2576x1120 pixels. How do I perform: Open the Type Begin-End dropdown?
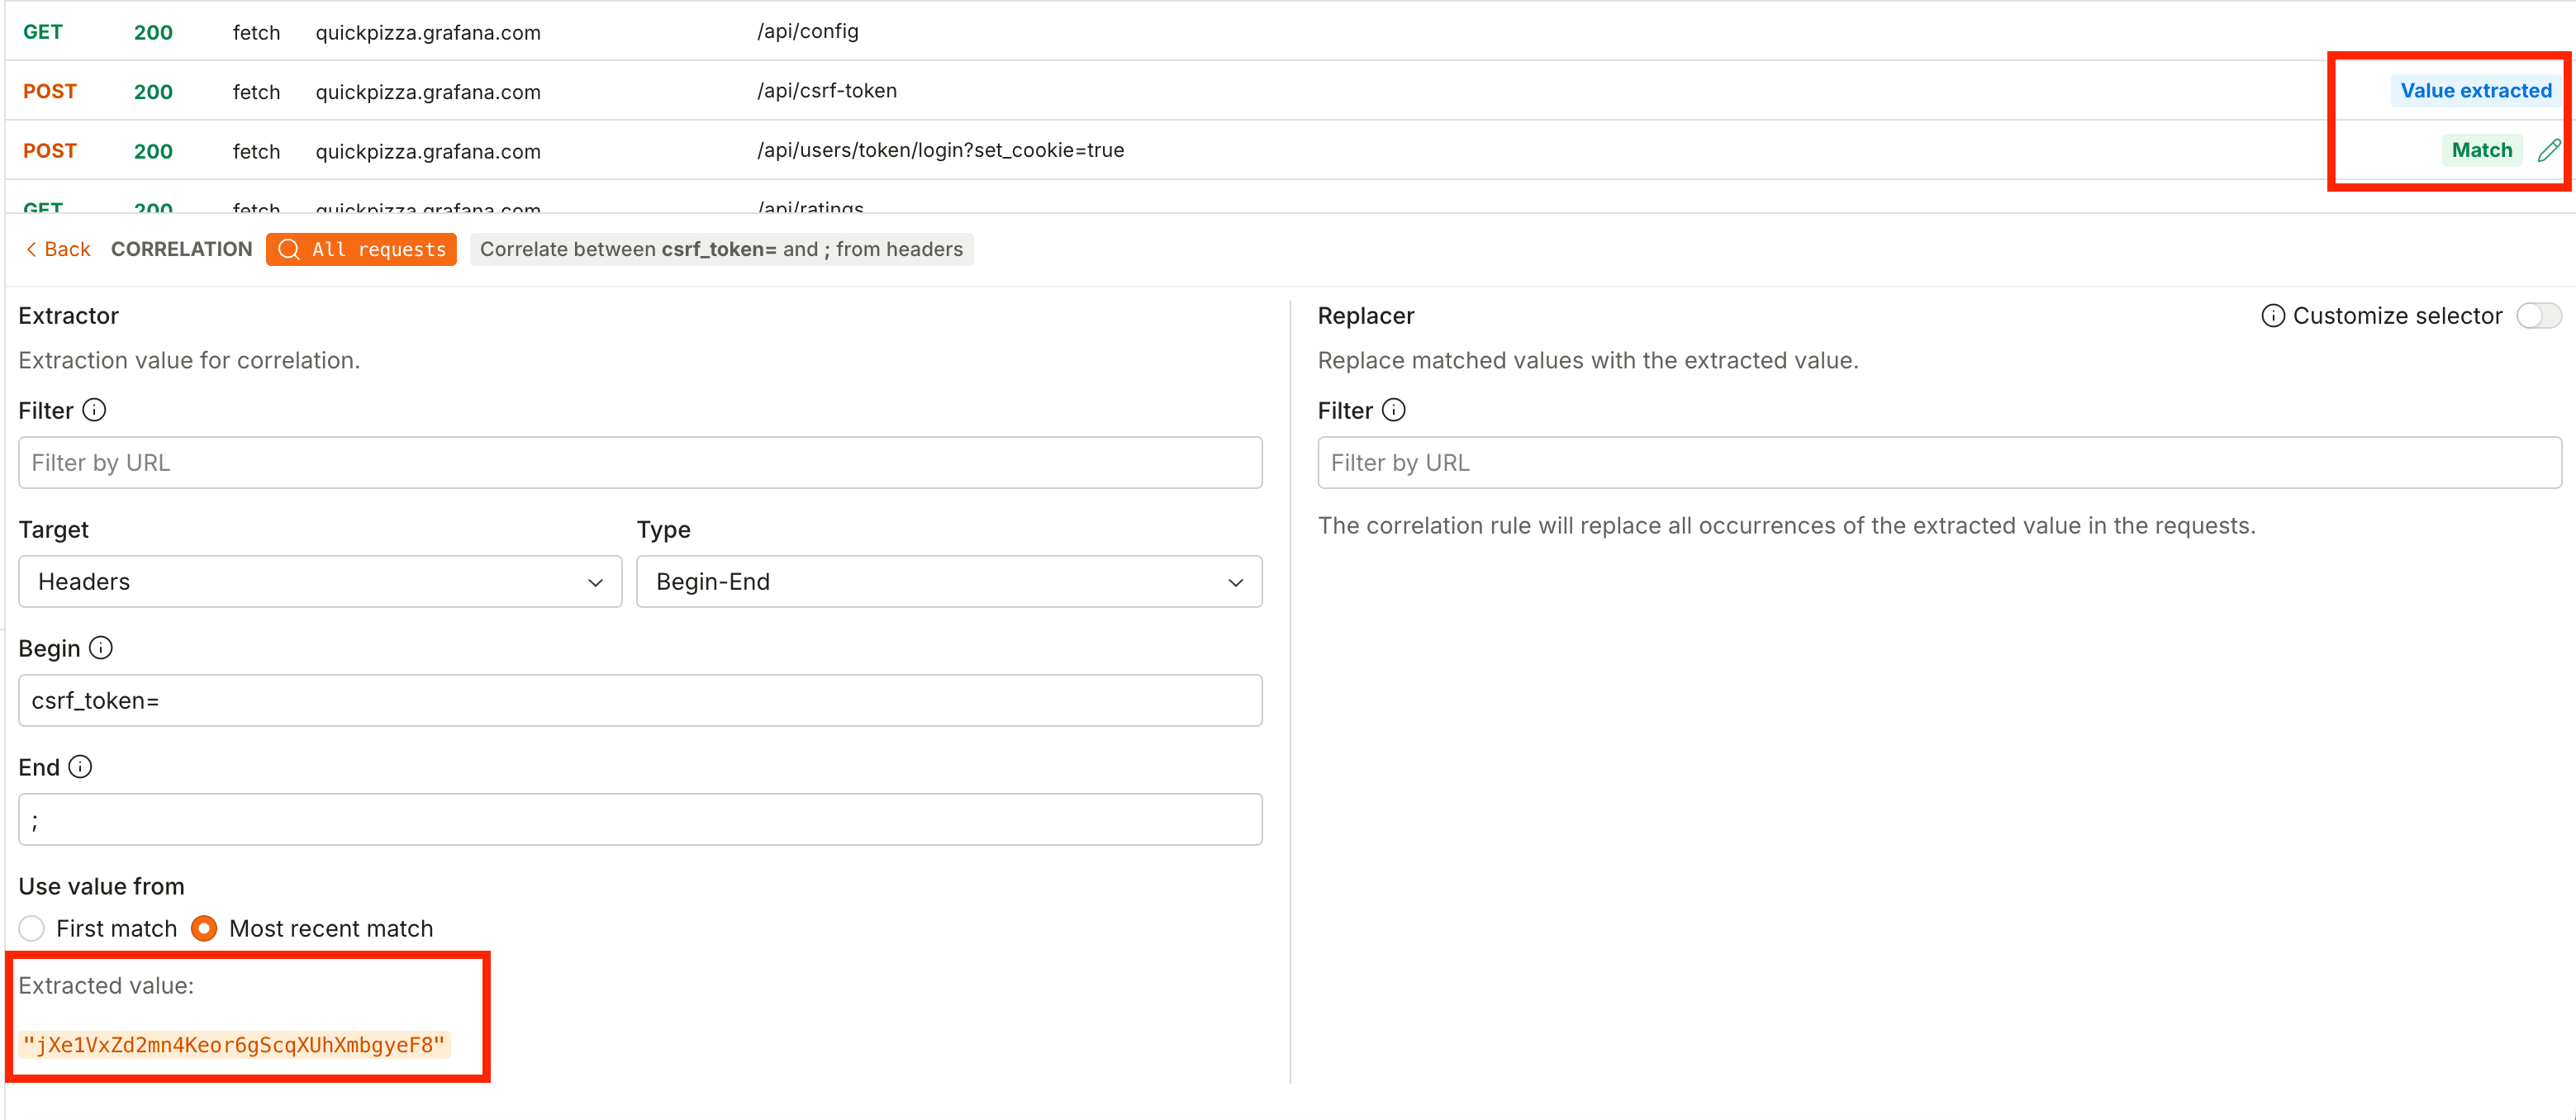(949, 581)
